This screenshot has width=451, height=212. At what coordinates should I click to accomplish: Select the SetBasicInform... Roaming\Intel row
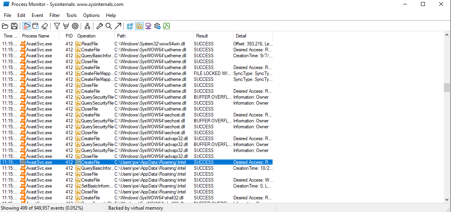[136, 186]
